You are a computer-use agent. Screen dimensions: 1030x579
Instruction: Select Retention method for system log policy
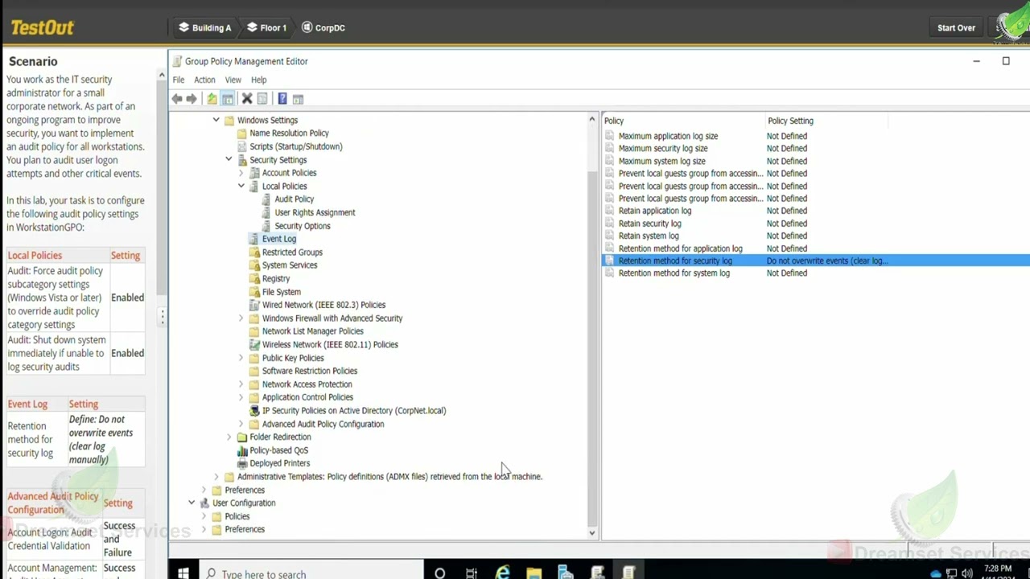[x=674, y=273]
